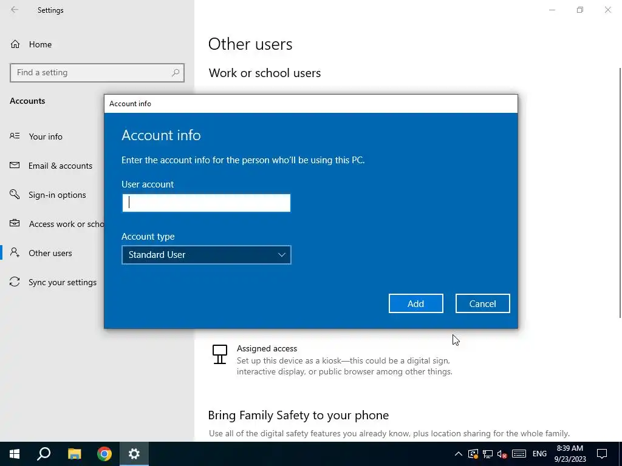Viewport: 622px width, 466px height.
Task: Click the Settings window vertical scrollbar
Action: pos(620,193)
